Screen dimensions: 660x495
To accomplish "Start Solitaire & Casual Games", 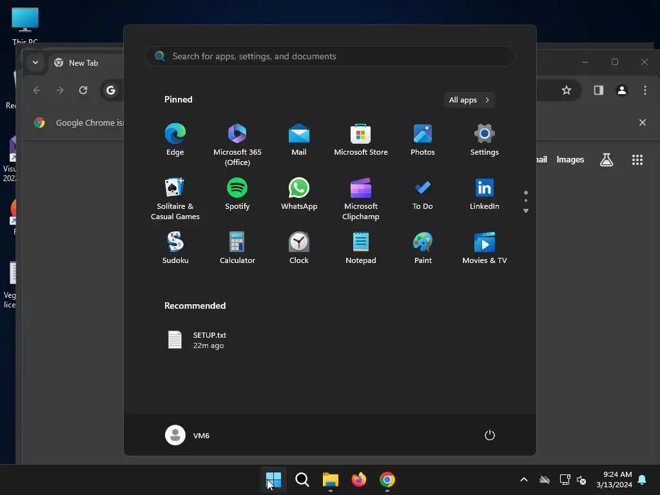I will coord(175,199).
